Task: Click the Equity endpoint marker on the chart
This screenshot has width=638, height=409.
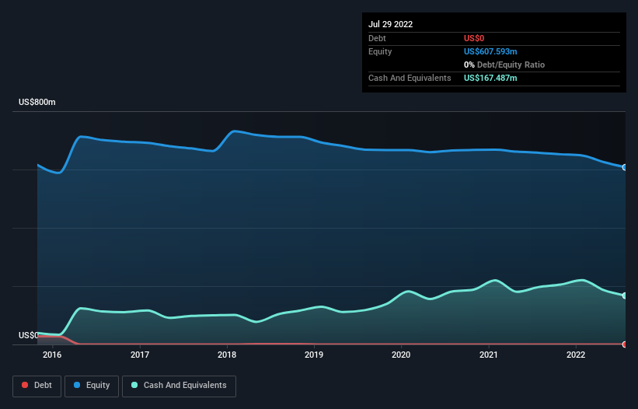Action: pos(625,167)
